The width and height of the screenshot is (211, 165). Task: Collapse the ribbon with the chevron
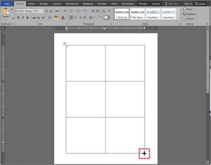207,24
